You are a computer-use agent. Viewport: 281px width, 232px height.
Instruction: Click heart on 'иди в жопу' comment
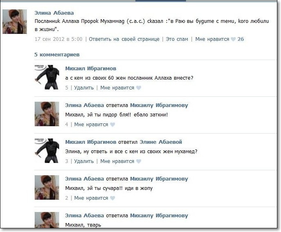coord(113,198)
